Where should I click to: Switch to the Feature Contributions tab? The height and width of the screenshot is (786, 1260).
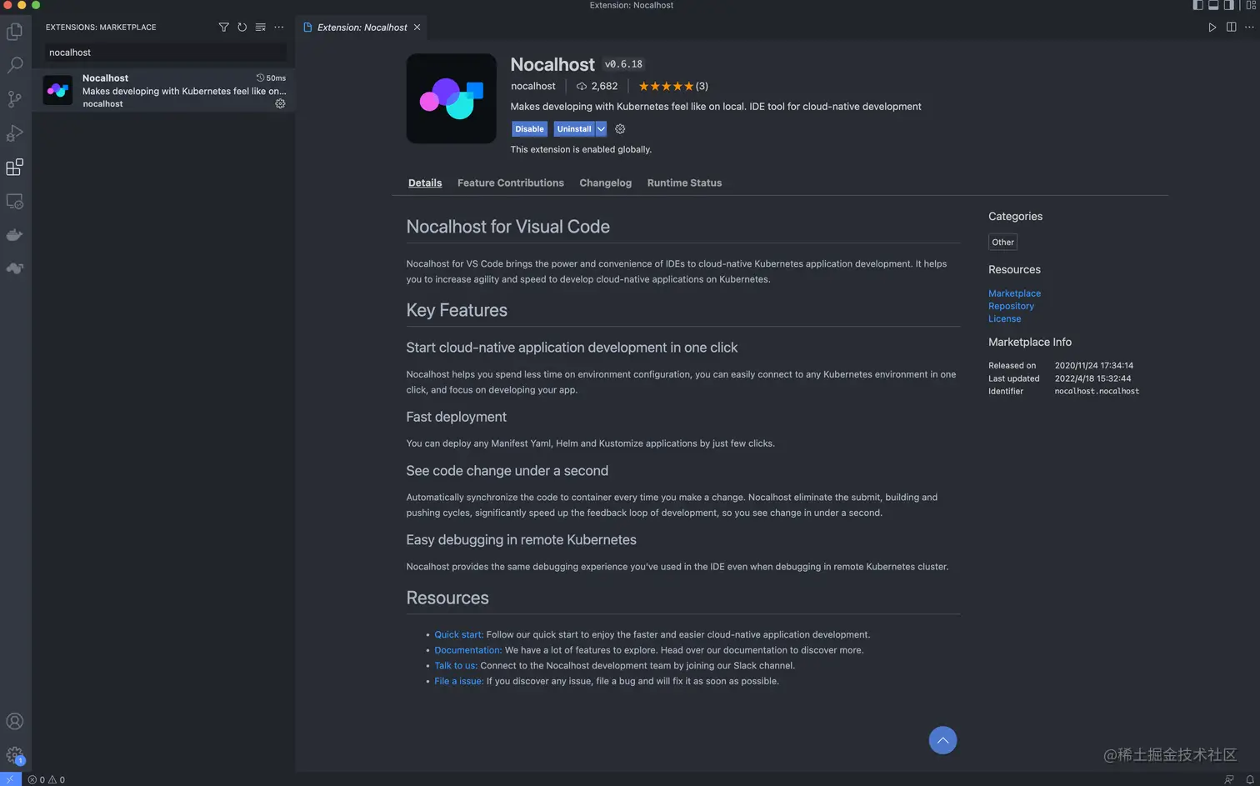[x=511, y=183]
